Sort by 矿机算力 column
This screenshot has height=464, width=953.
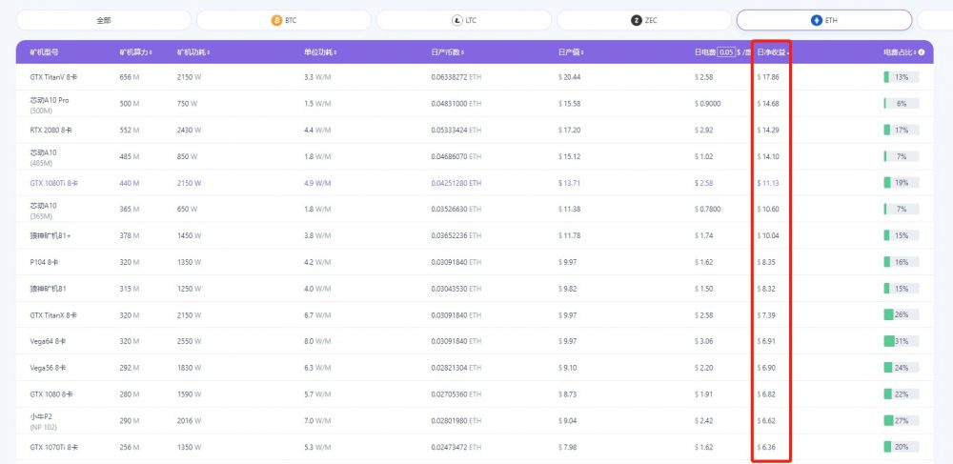coord(135,52)
